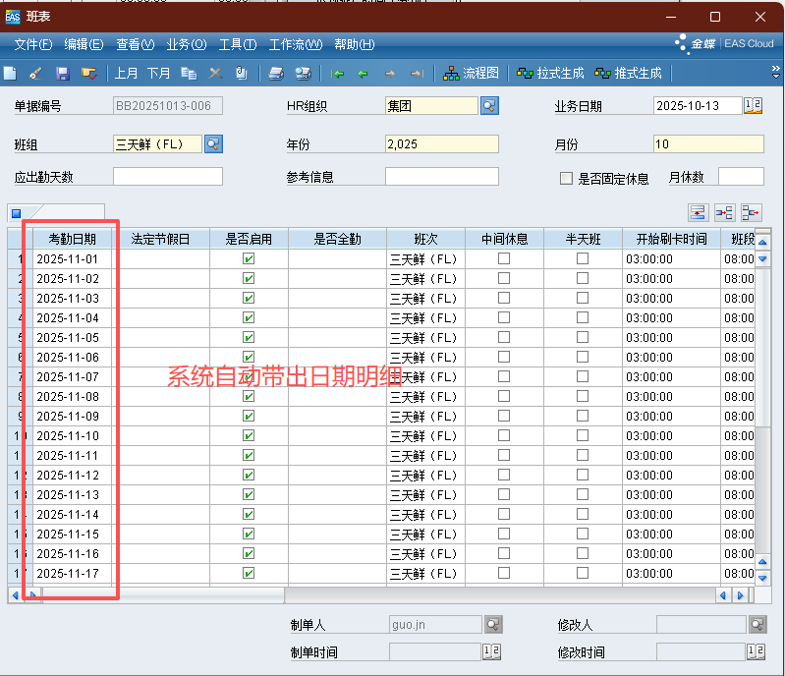The image size is (785, 676).
Task: Check 中间休息 for 2025-11-03 row
Action: (x=504, y=298)
